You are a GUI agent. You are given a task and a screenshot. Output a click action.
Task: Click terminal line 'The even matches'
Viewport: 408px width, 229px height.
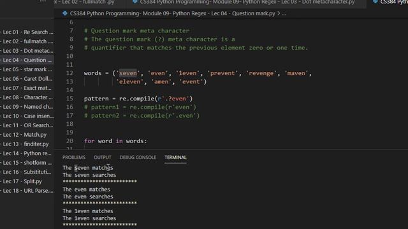[86, 190]
